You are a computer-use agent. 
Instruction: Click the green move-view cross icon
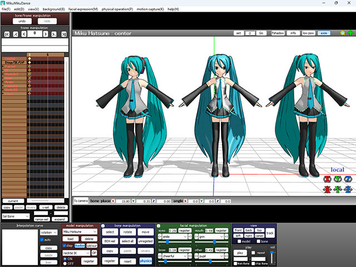(x=350, y=33)
